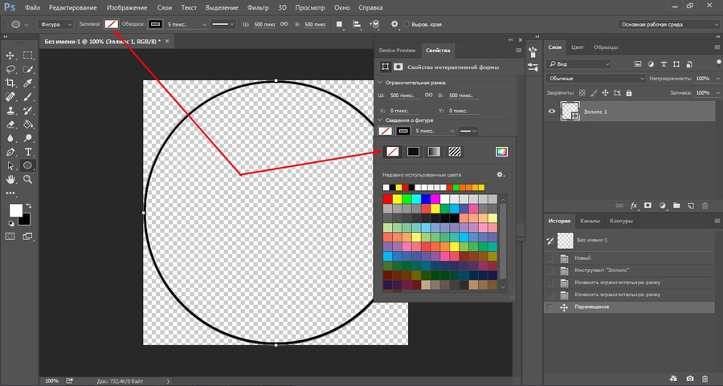Swap foreground and background colors

point(29,206)
